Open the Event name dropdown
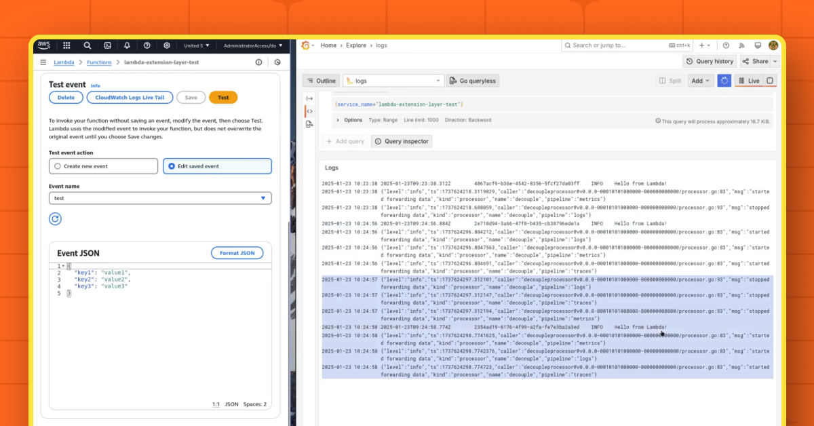The height and width of the screenshot is (426, 814). (x=263, y=197)
